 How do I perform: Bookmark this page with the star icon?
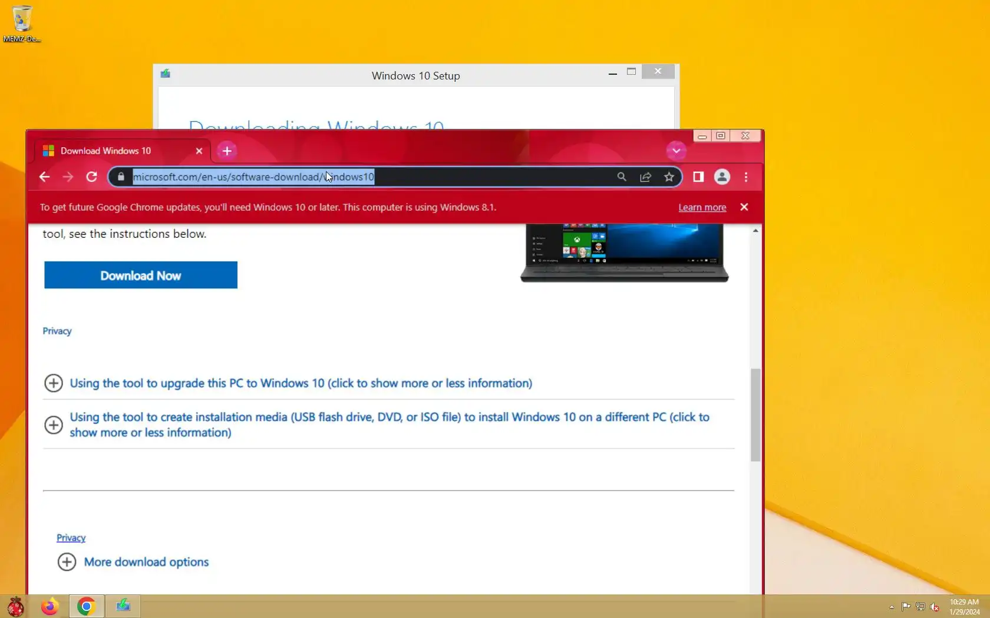click(x=669, y=177)
